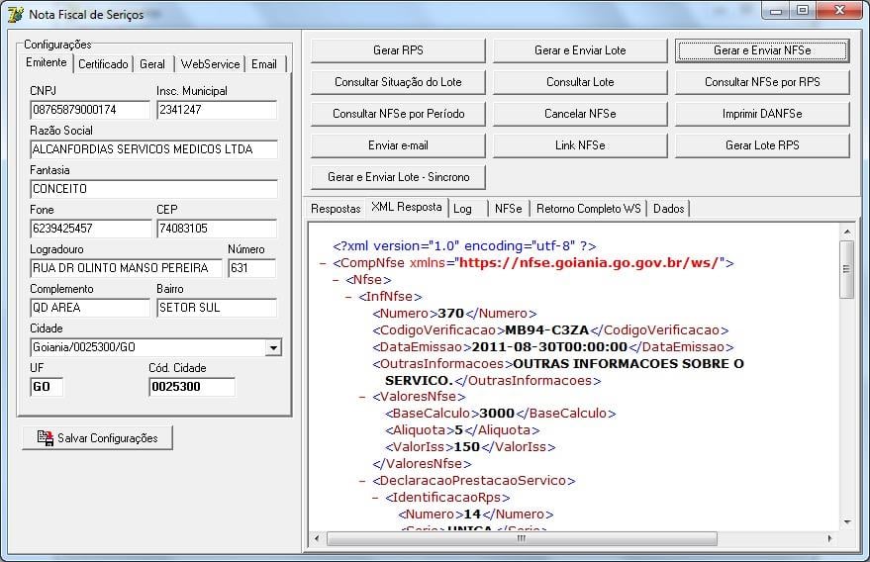Click Gerar e Enviar Lote - Sincrono

pos(398,177)
